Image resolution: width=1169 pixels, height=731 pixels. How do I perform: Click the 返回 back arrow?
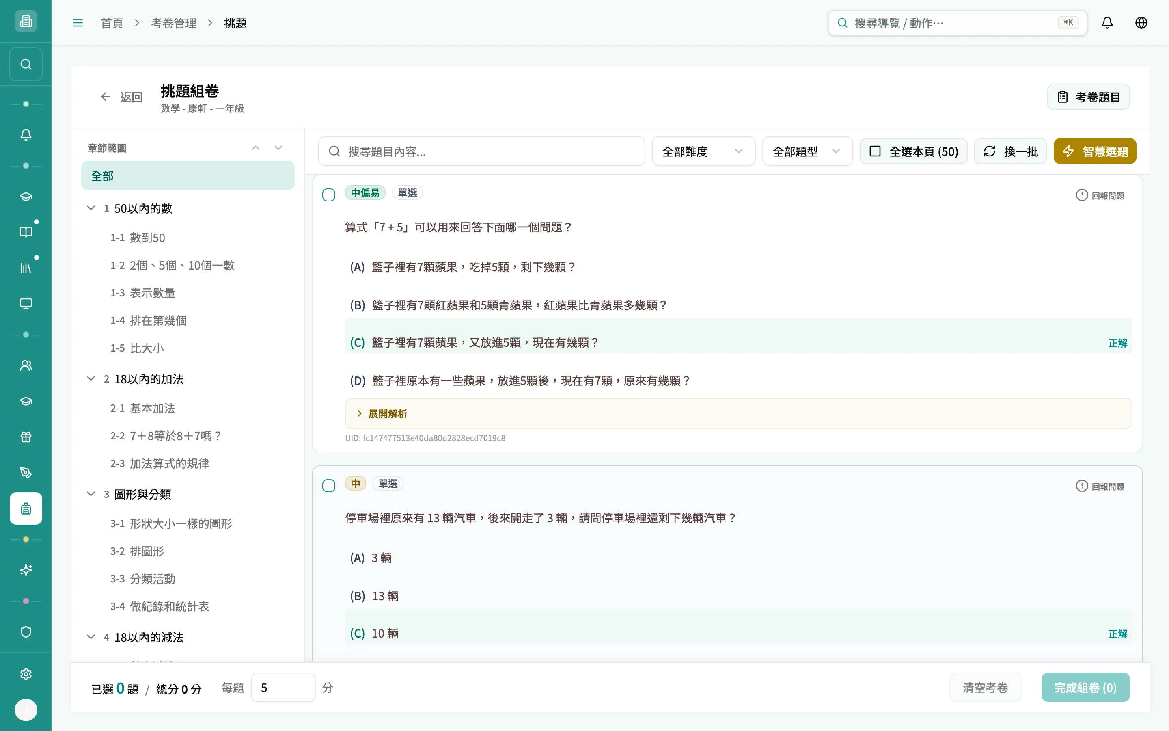pos(122,97)
